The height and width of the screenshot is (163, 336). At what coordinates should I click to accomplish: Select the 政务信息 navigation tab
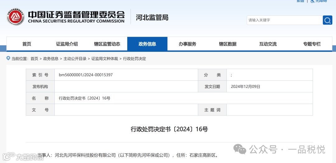click(147, 44)
